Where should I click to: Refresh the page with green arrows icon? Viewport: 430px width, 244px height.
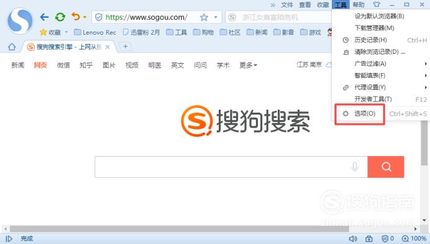click(x=60, y=17)
